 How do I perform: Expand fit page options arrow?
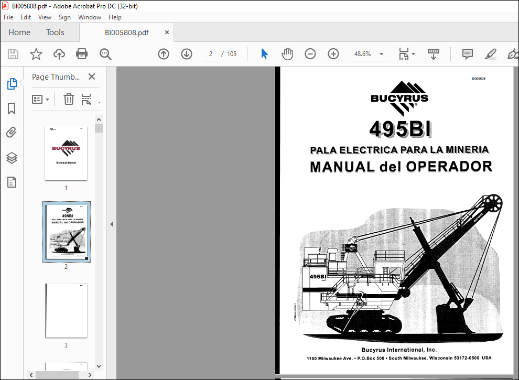(414, 54)
